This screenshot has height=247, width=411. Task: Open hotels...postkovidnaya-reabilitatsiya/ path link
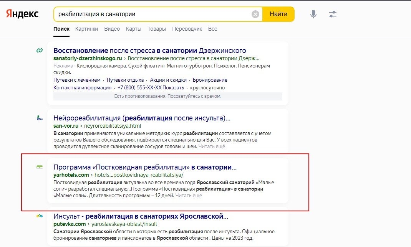coord(139,175)
